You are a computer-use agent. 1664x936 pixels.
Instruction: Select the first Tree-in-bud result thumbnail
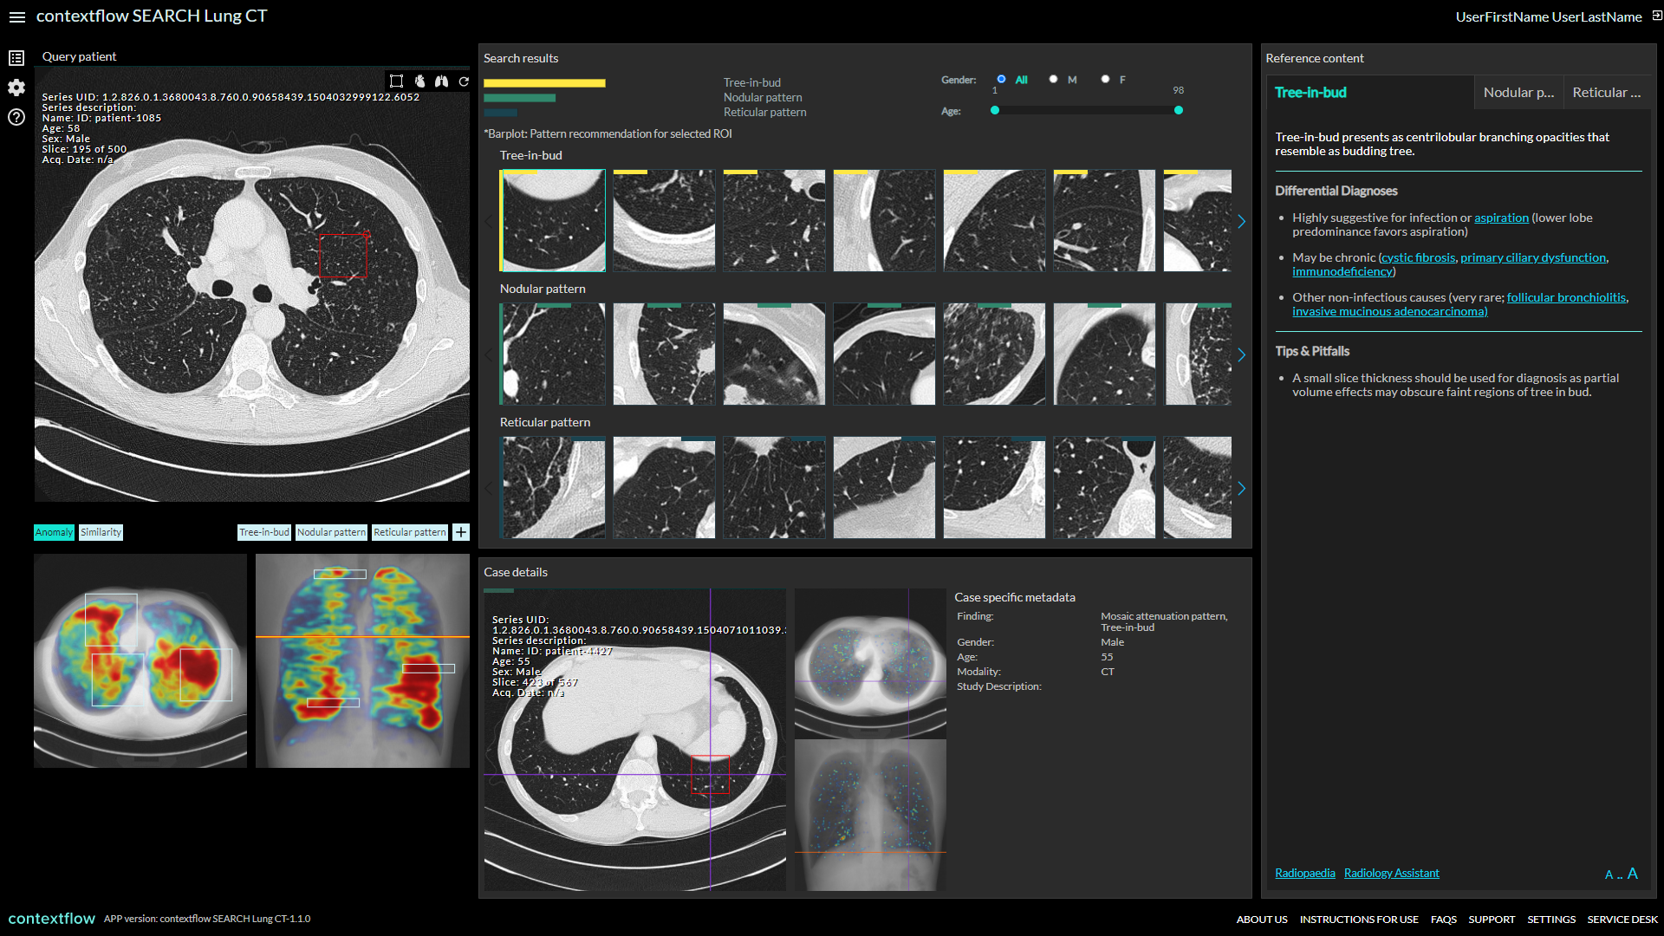552,220
